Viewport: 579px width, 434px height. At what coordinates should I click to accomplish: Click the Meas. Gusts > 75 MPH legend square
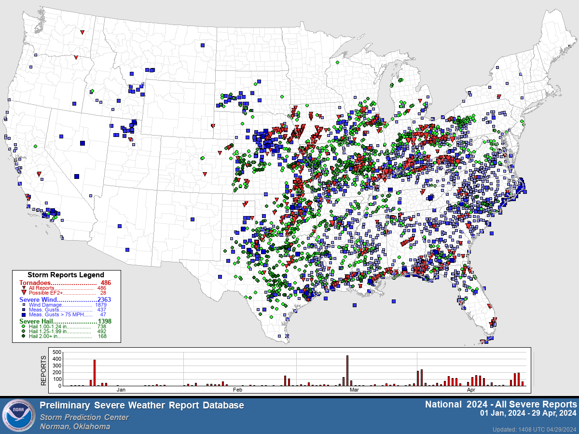pyautogui.click(x=24, y=315)
